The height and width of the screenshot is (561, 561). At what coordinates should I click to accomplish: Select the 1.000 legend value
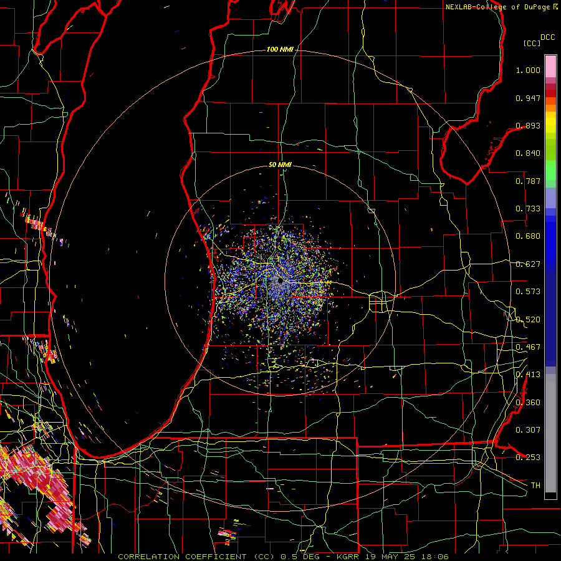point(528,70)
